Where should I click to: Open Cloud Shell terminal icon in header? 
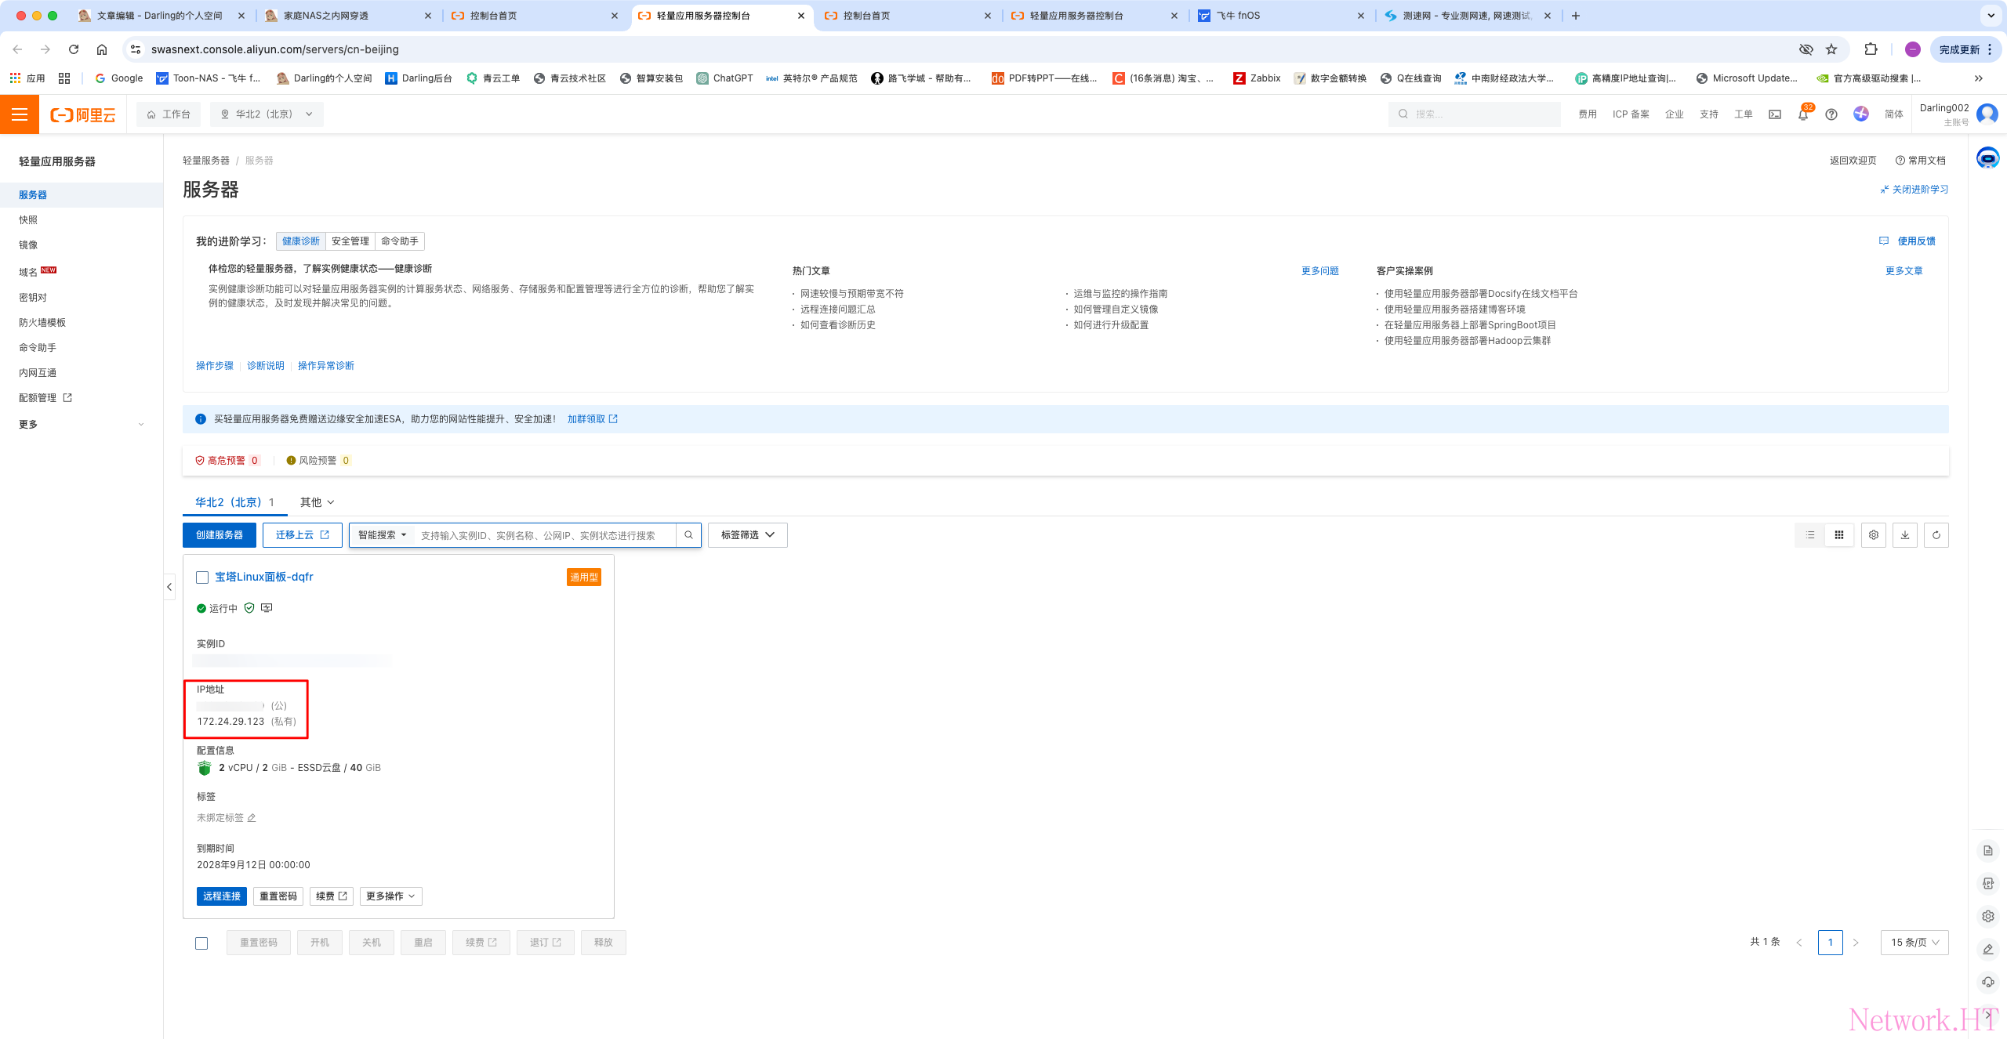click(x=1775, y=114)
